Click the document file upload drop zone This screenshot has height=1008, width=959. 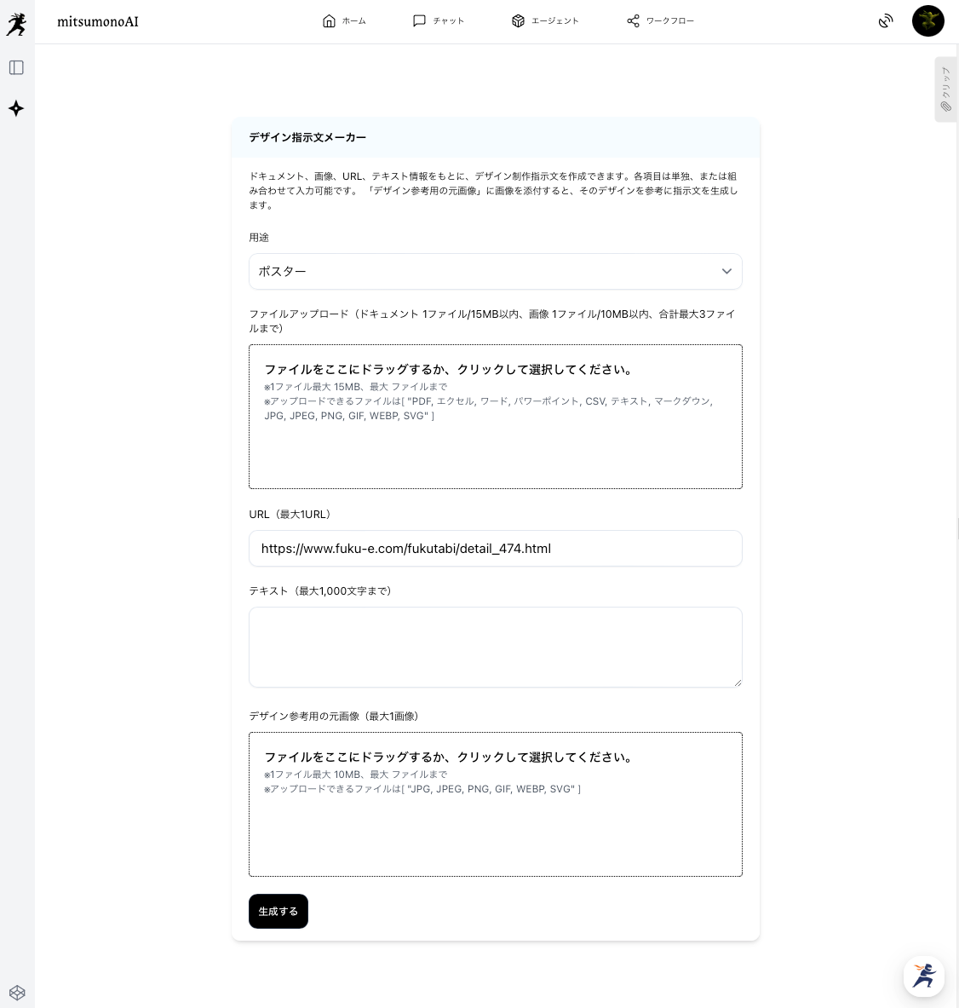[x=495, y=417]
